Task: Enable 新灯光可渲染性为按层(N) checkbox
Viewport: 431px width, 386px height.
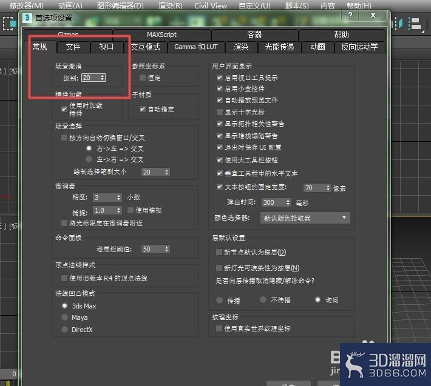Action: point(219,268)
